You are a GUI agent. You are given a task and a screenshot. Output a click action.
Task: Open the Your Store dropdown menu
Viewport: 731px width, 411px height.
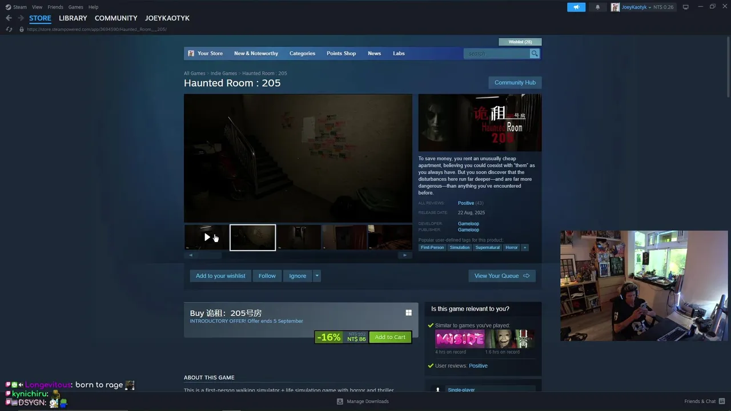[x=210, y=54]
